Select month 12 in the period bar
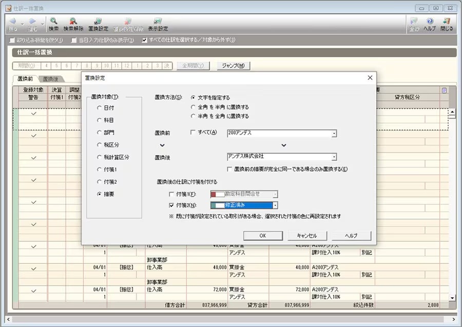The width and height of the screenshot is (462, 327). 127,65
